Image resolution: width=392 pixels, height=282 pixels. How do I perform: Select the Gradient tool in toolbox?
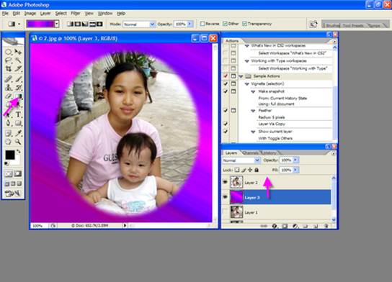pyautogui.click(x=18, y=96)
